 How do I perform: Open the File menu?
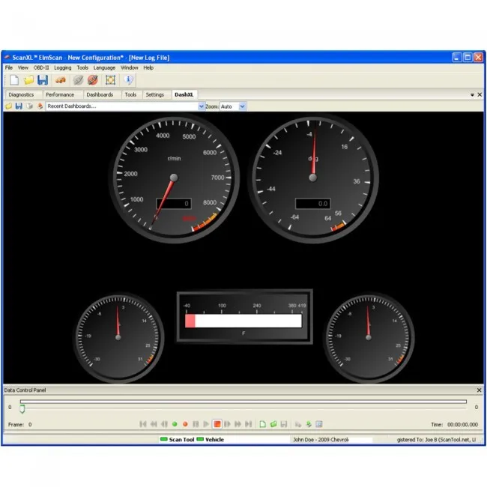coord(9,67)
